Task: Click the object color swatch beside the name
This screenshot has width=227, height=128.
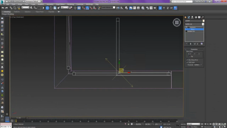Action: click(203, 21)
